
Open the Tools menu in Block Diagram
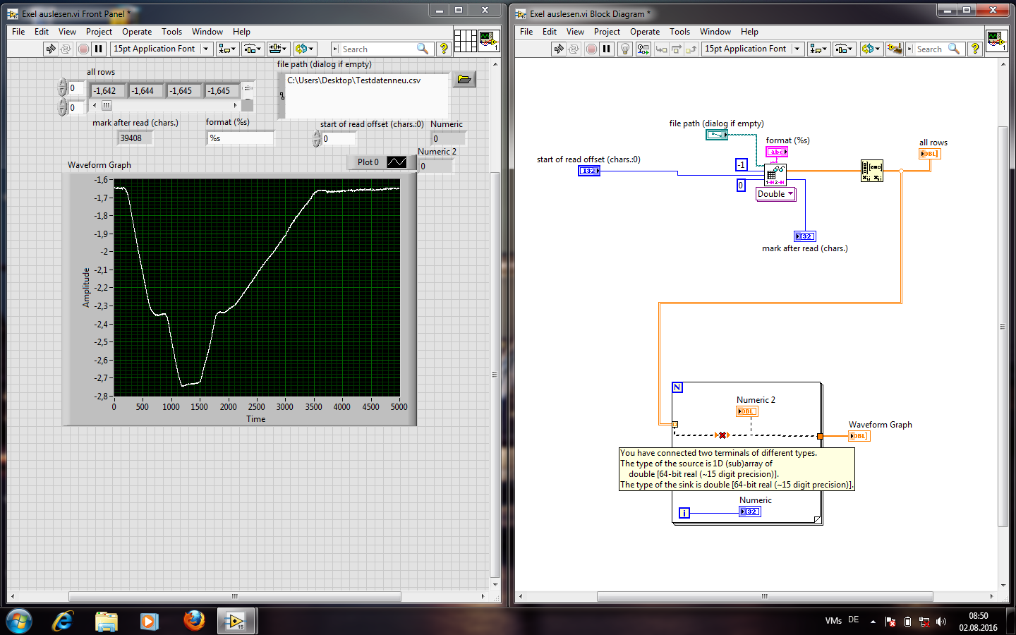[679, 32]
